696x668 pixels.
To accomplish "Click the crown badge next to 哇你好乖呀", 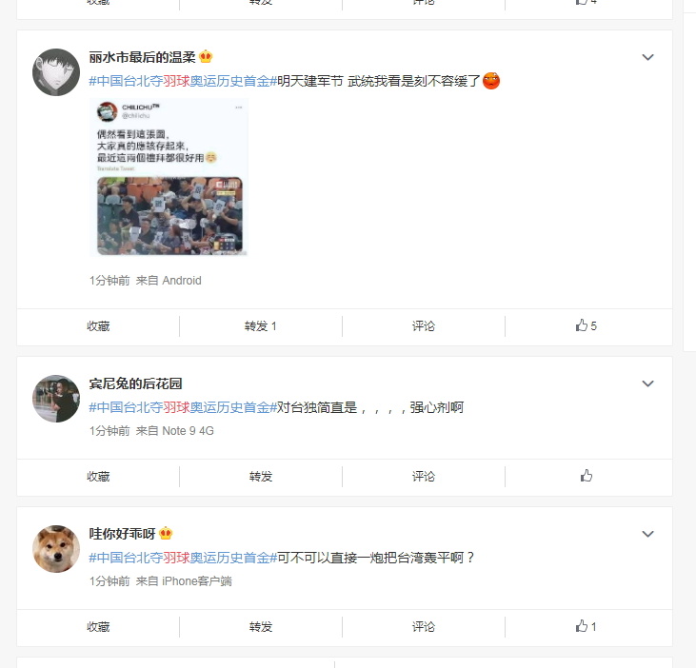I will point(166,533).
